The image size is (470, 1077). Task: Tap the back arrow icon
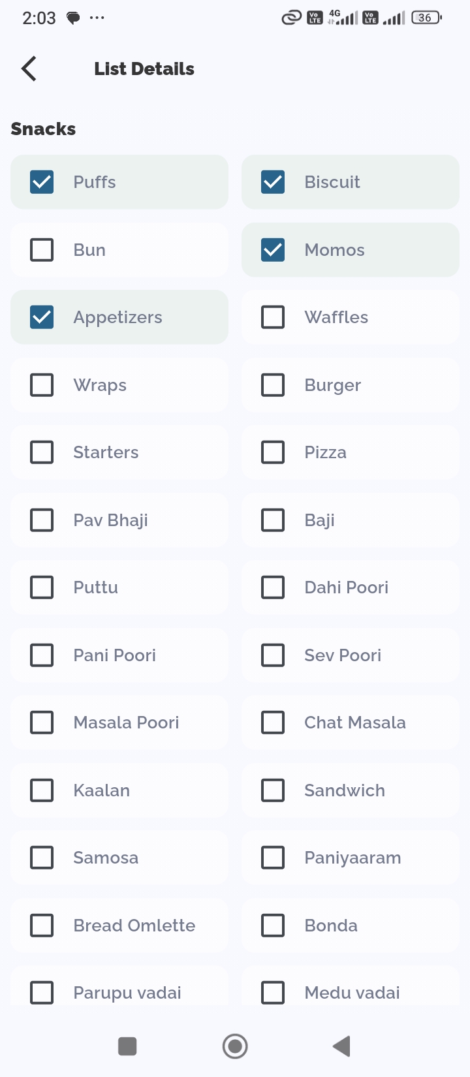[x=29, y=69]
